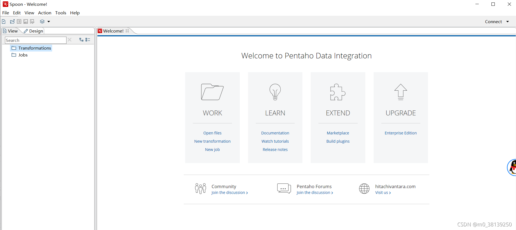Click the Spoon app icon in title bar
This screenshot has height=230, width=516.
tap(6, 4)
